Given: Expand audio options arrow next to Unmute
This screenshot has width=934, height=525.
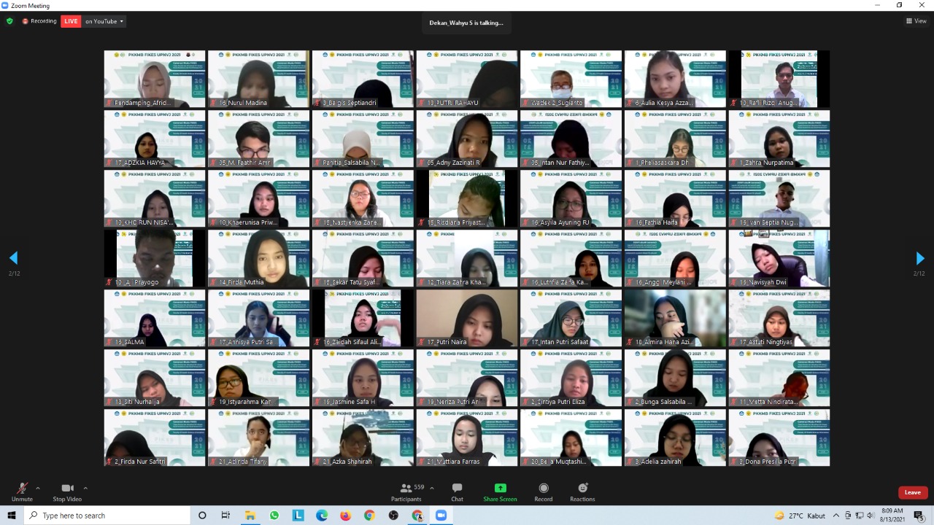Looking at the screenshot, I should click(38, 488).
